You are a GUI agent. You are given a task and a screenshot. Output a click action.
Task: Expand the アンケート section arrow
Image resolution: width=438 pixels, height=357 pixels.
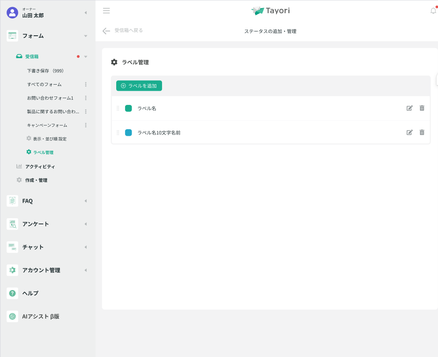coord(86,224)
